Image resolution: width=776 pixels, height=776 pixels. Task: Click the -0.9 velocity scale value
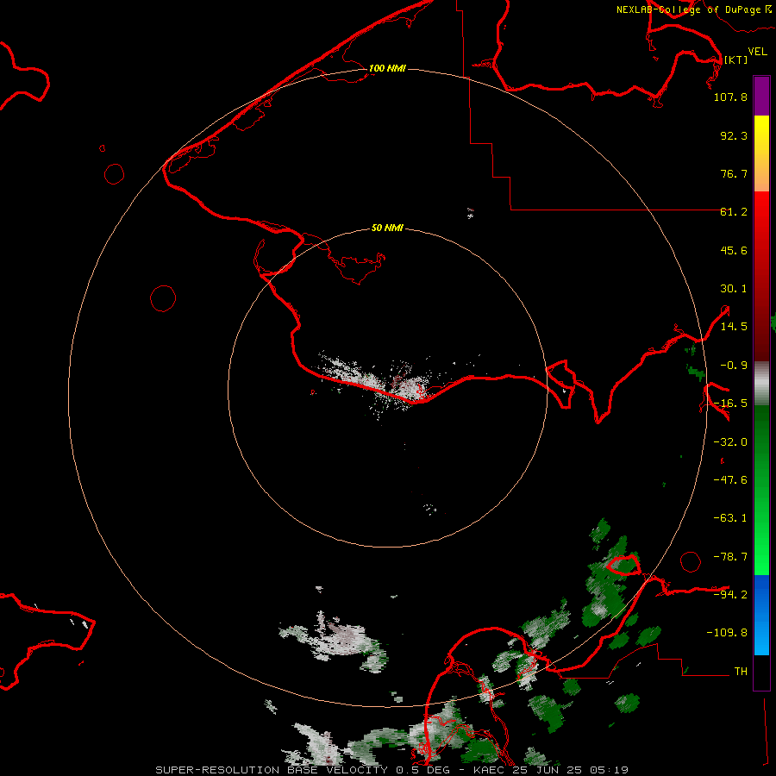click(734, 366)
